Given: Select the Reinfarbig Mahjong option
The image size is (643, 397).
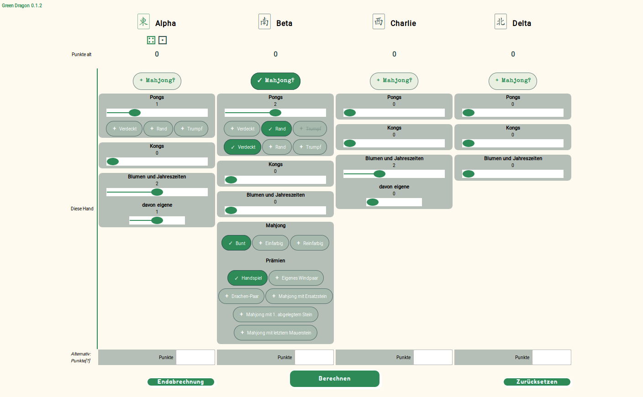Looking at the screenshot, I should pyautogui.click(x=309, y=243).
